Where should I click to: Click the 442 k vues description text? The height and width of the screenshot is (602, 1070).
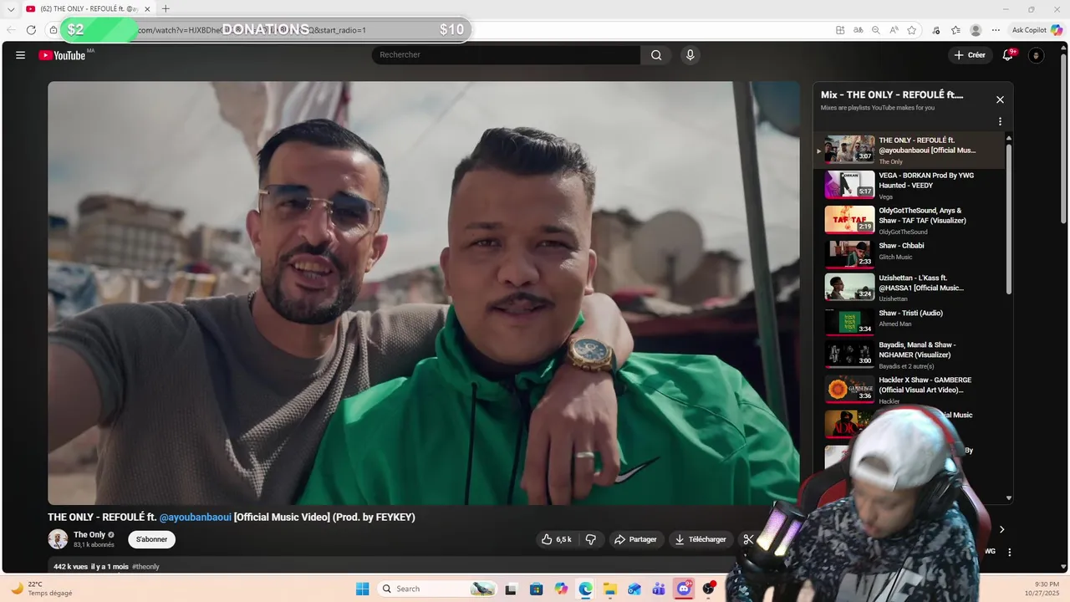point(91,567)
